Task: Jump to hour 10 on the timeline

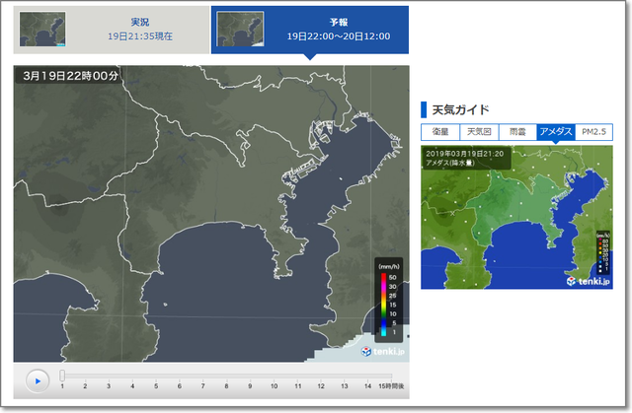Action: point(274,386)
